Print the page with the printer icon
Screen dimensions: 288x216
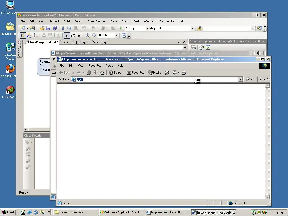coord(184,73)
